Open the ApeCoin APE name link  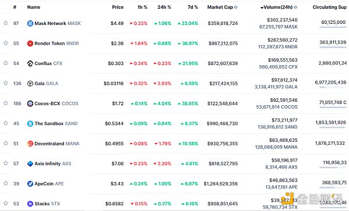point(49,184)
